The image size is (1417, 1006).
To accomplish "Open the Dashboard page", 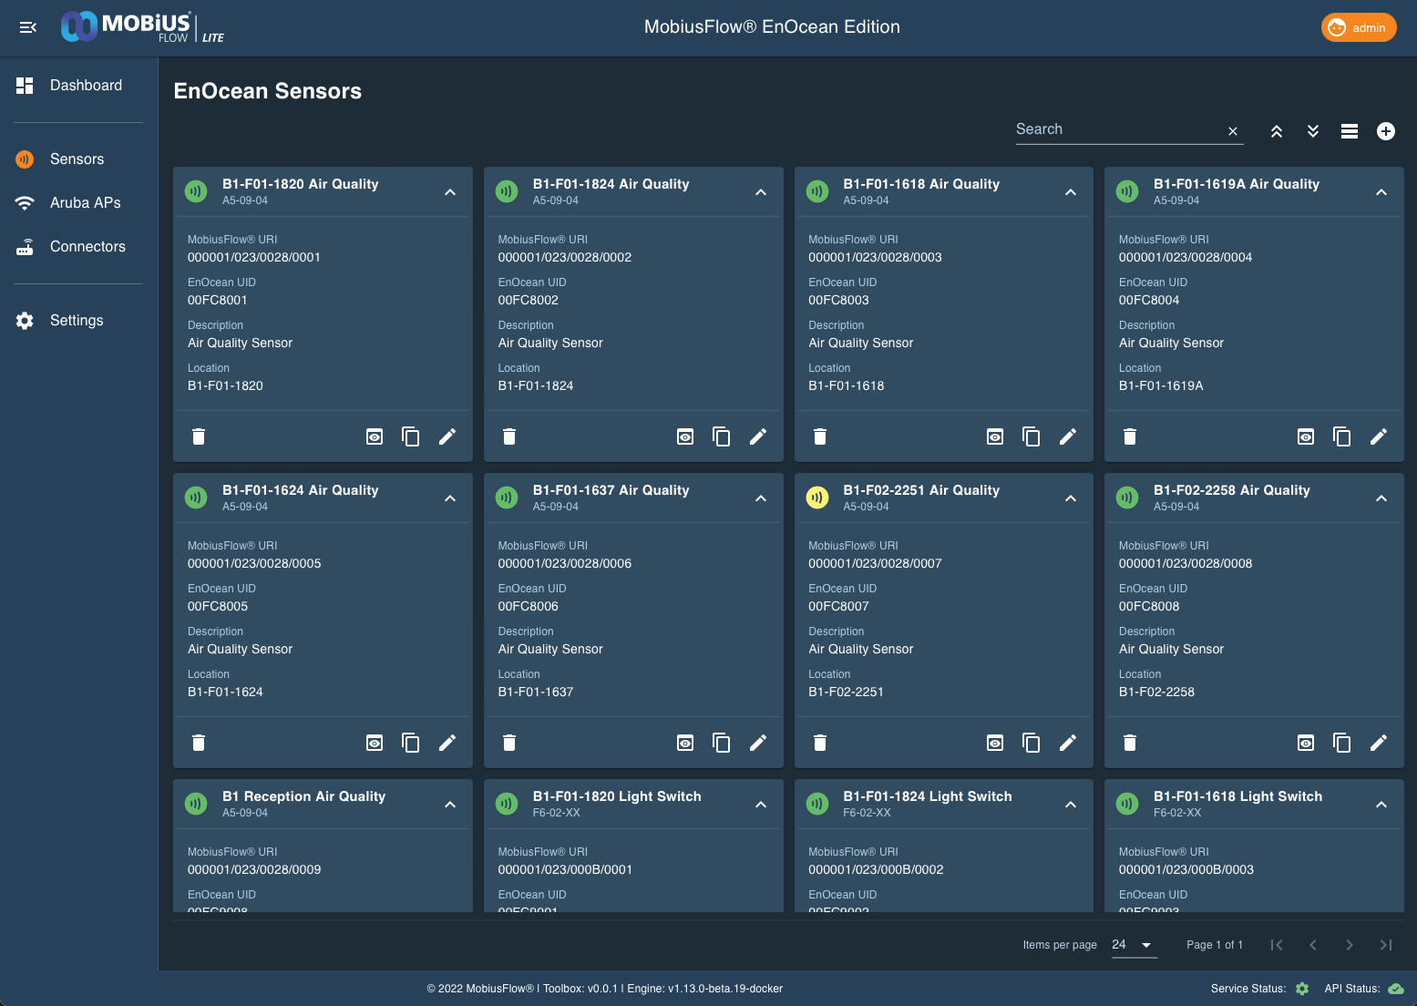I will tap(86, 85).
